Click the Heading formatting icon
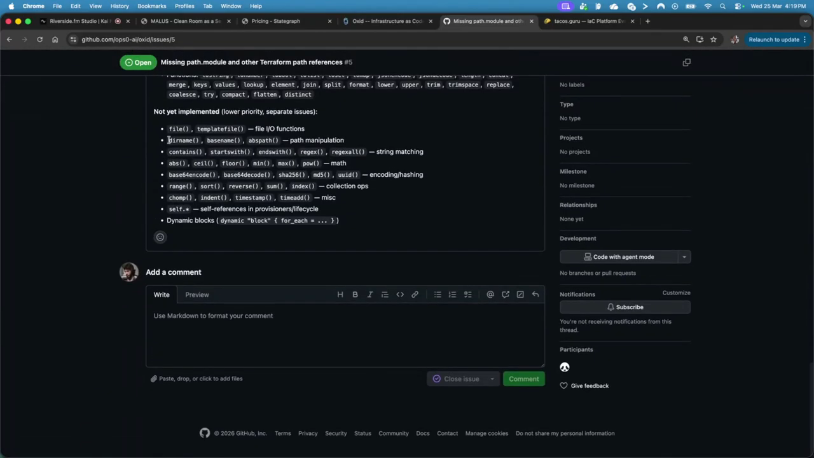The width and height of the screenshot is (814, 458). pyautogui.click(x=340, y=295)
